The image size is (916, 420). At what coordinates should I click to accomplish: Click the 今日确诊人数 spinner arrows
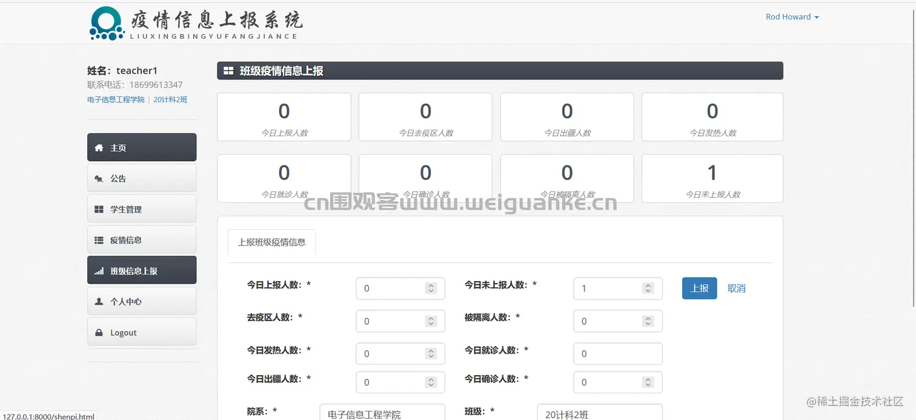[648, 382]
